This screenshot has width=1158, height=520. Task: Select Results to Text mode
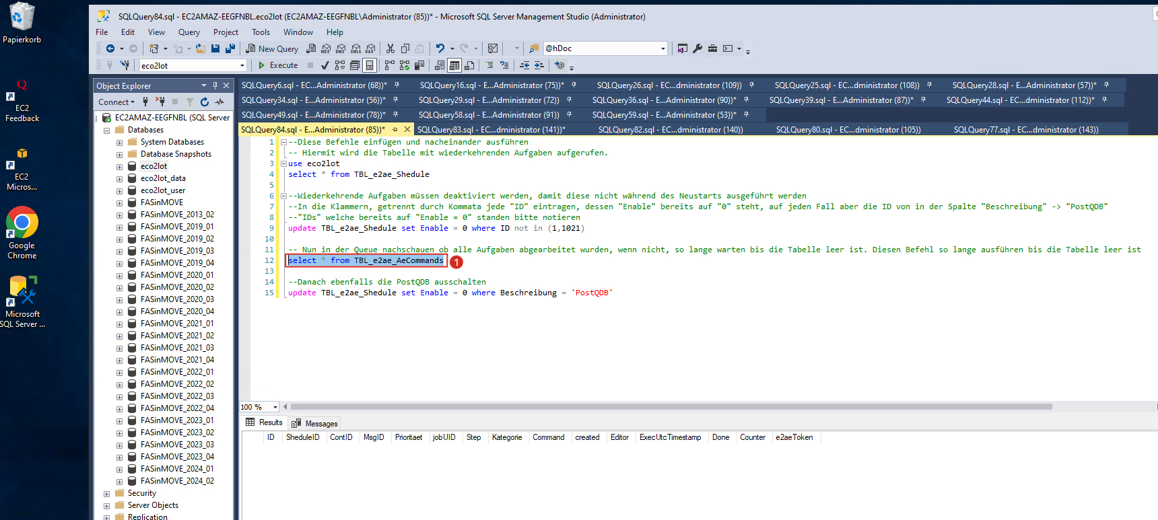click(440, 65)
